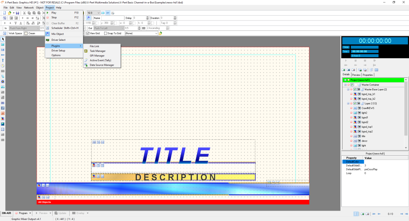Toggle the checkbox next to y: 359 field
This screenshot has height=221, width=409.
coord(116,23)
